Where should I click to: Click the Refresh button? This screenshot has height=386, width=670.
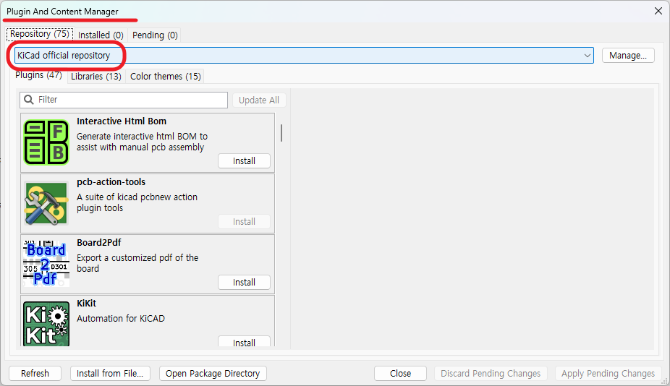pos(35,373)
